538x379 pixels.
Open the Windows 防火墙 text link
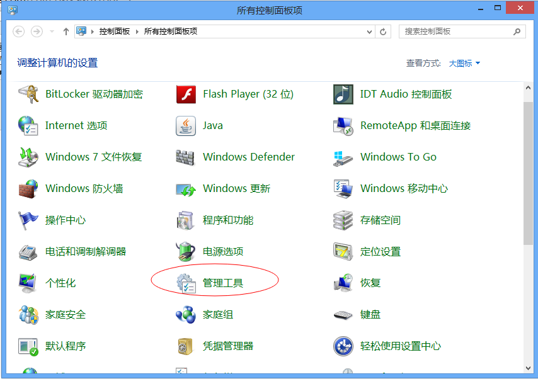84,189
